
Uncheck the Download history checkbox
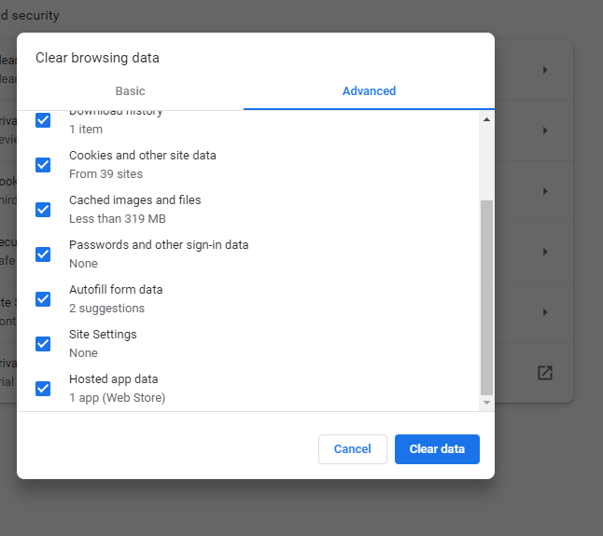pyautogui.click(x=43, y=120)
